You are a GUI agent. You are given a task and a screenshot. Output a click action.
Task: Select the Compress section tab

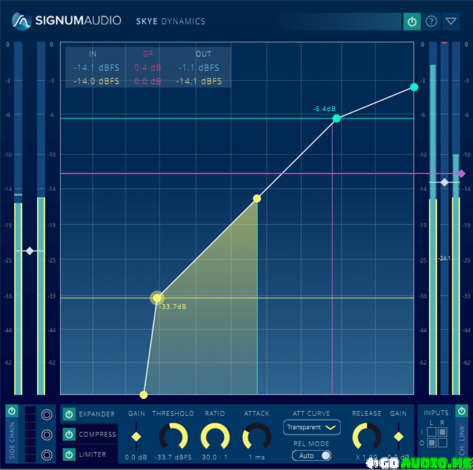click(x=98, y=434)
